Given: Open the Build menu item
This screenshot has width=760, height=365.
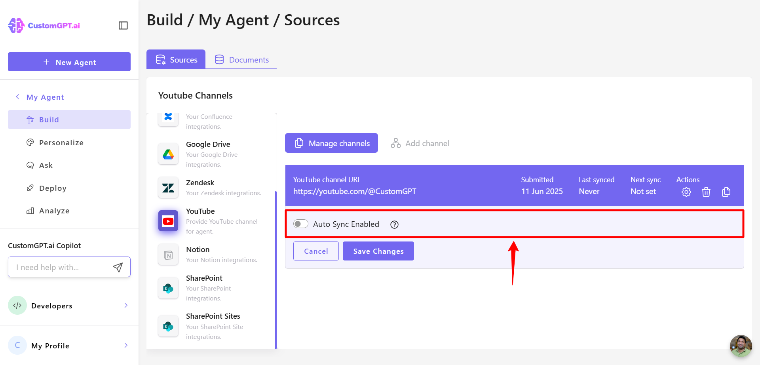Looking at the screenshot, I should pyautogui.click(x=69, y=120).
